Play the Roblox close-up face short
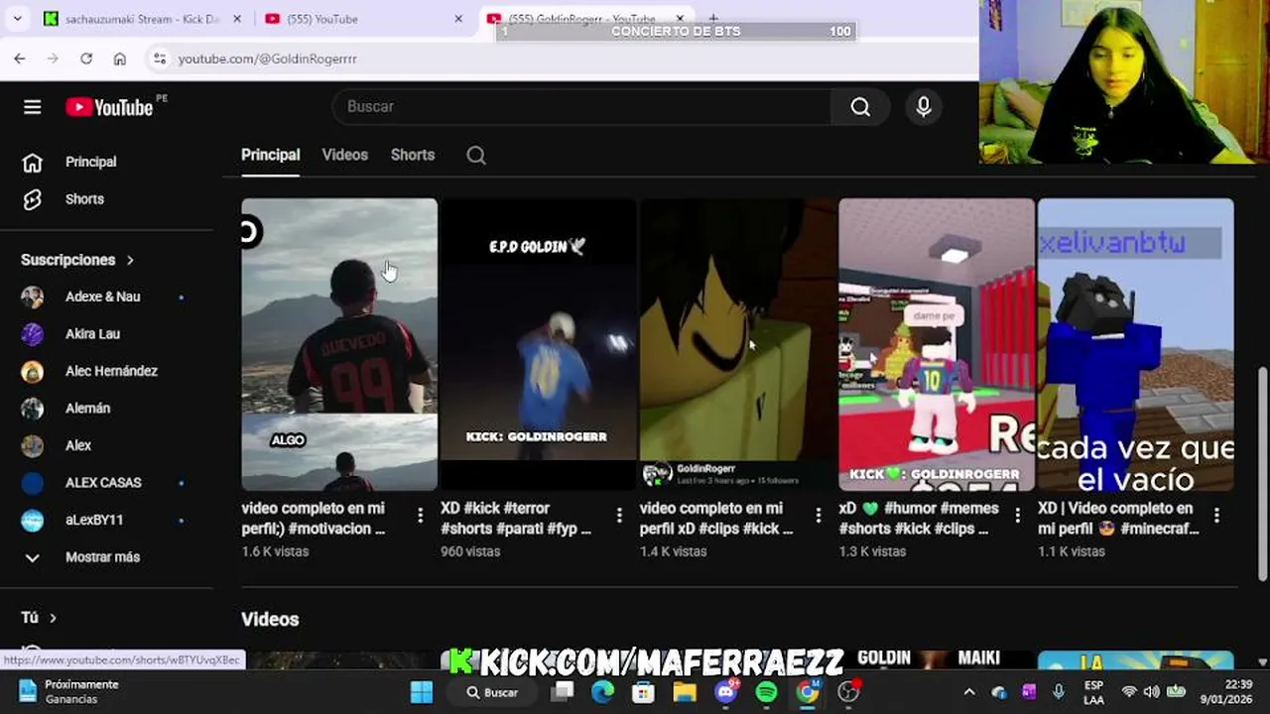Viewport: 1270px width, 714px height. [x=737, y=344]
